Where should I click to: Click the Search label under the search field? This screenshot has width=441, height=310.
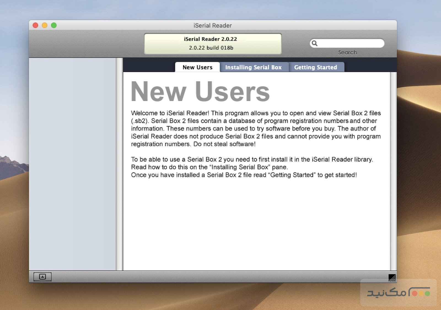[348, 52]
